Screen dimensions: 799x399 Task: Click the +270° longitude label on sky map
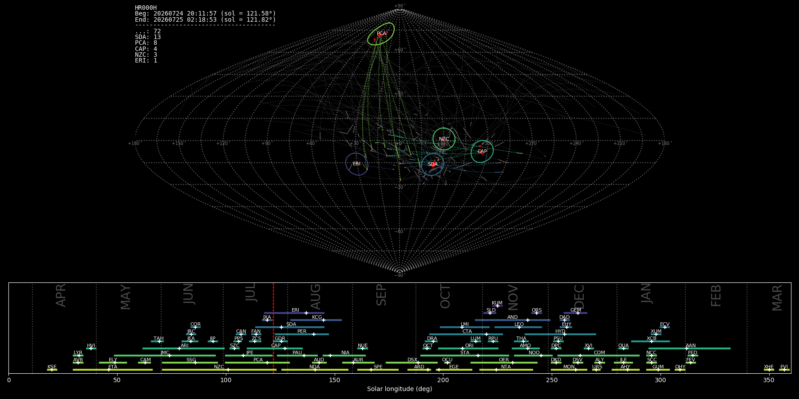(531, 144)
